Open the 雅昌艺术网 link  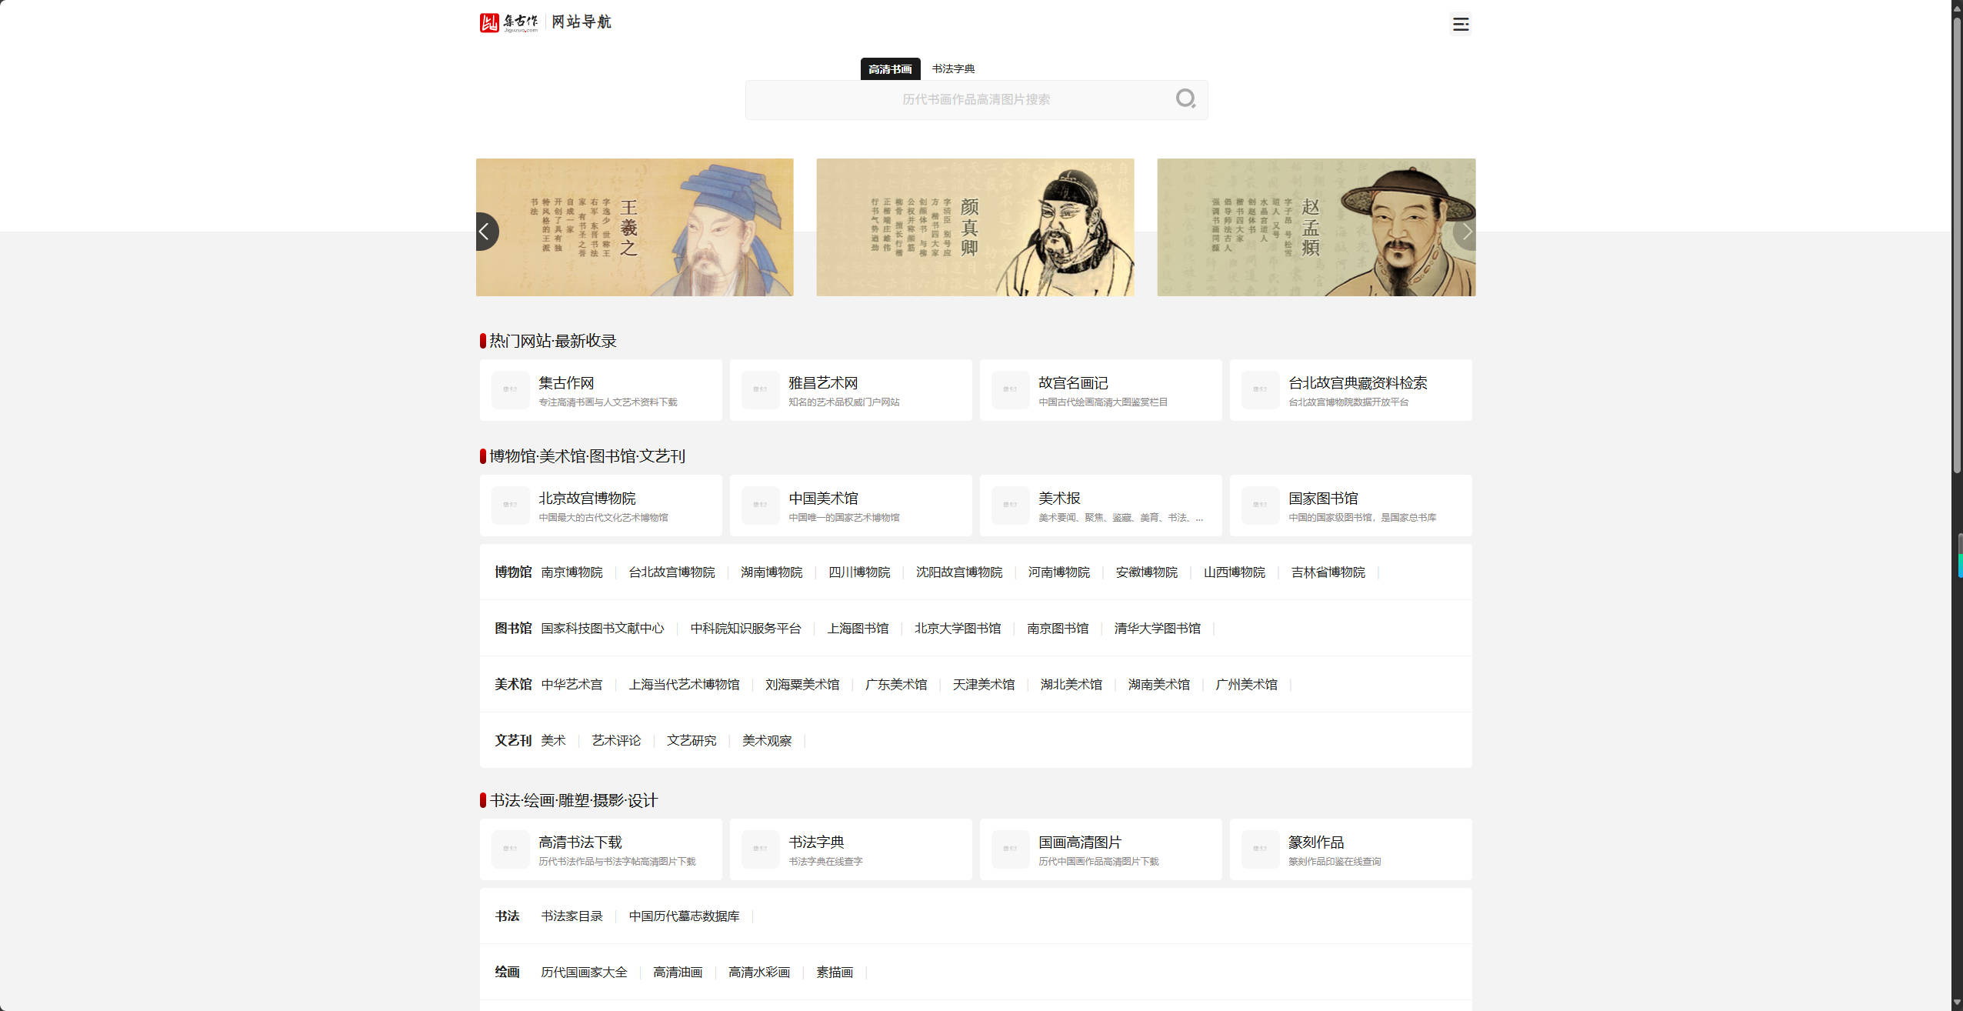click(822, 382)
